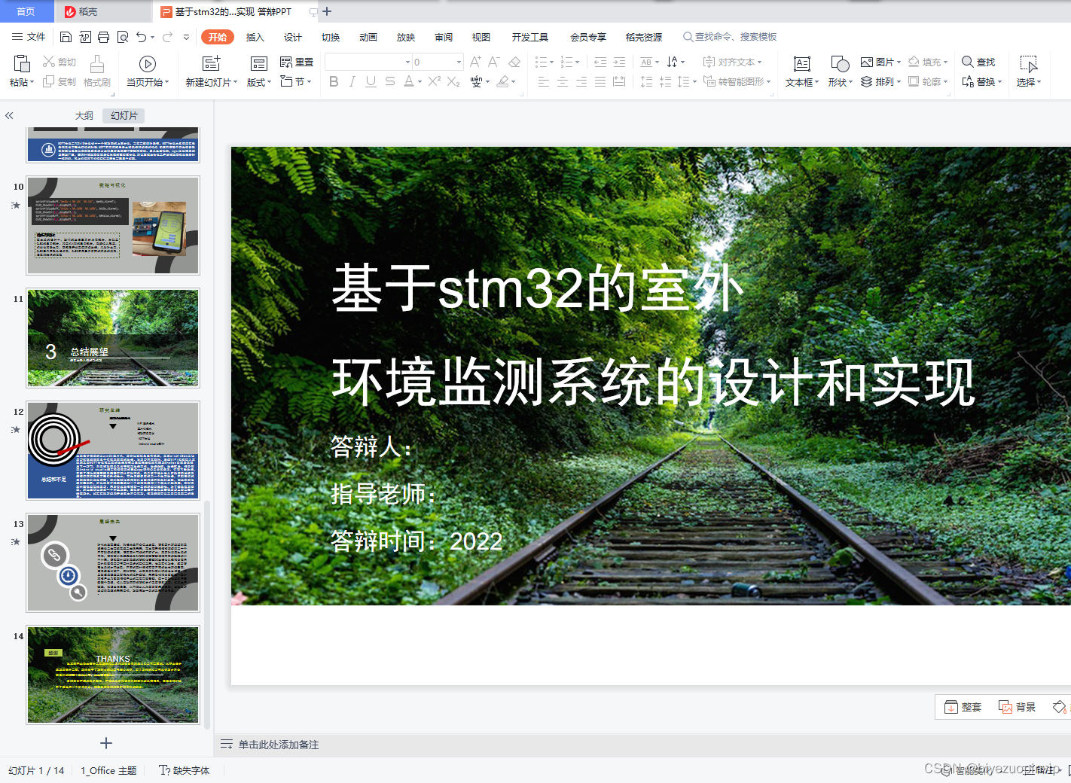
Task: Select slide 14 THANKS thumbnail
Action: coord(114,675)
